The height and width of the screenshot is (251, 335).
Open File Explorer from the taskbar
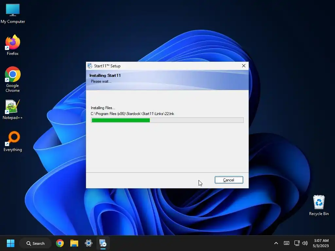(x=74, y=243)
